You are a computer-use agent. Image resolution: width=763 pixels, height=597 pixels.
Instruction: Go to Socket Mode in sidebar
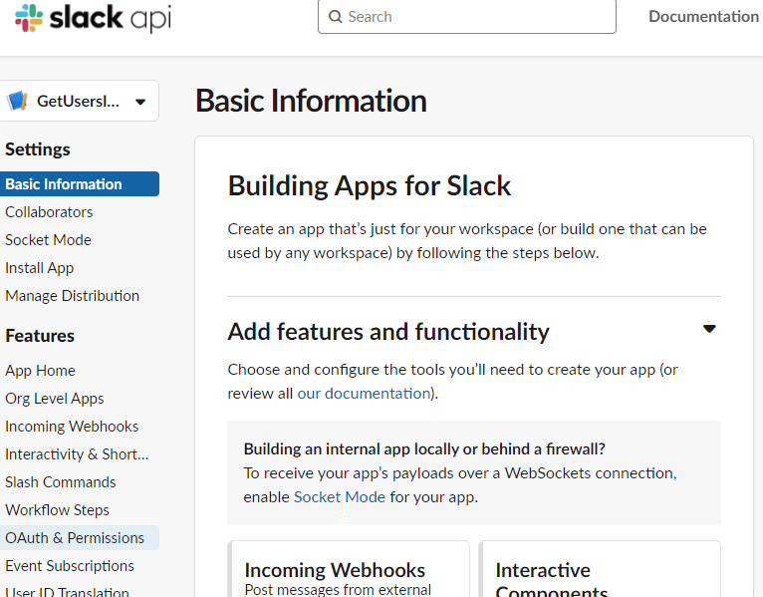point(48,240)
